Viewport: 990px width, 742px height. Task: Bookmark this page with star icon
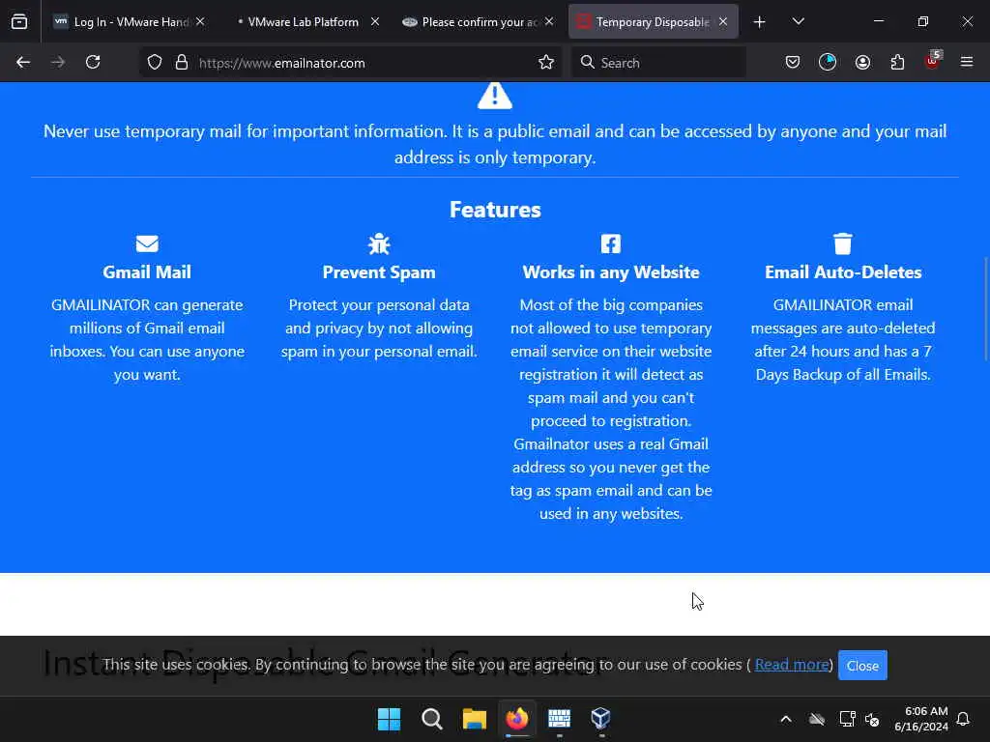click(546, 63)
